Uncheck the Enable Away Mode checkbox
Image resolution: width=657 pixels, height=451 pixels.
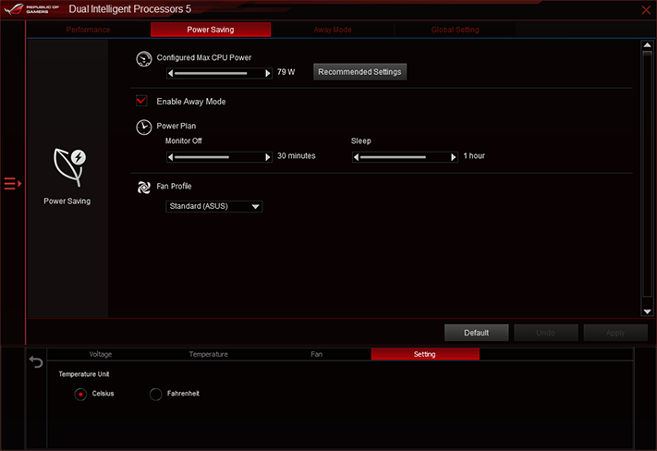tap(141, 101)
